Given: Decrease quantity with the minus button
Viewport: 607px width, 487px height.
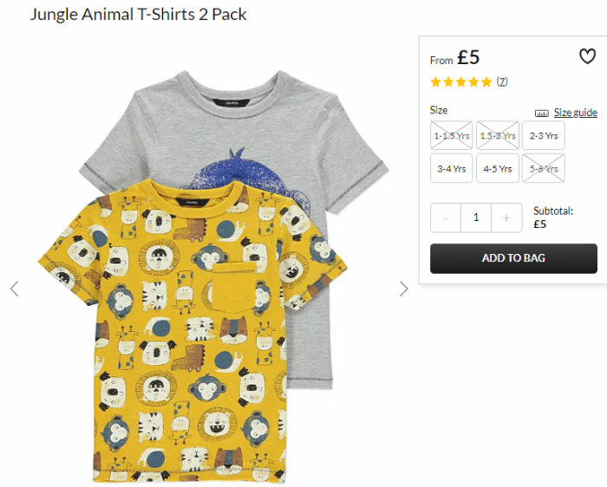Looking at the screenshot, I should tap(446, 218).
